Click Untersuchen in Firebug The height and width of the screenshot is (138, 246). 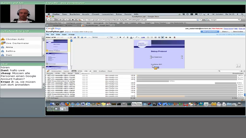57,71
